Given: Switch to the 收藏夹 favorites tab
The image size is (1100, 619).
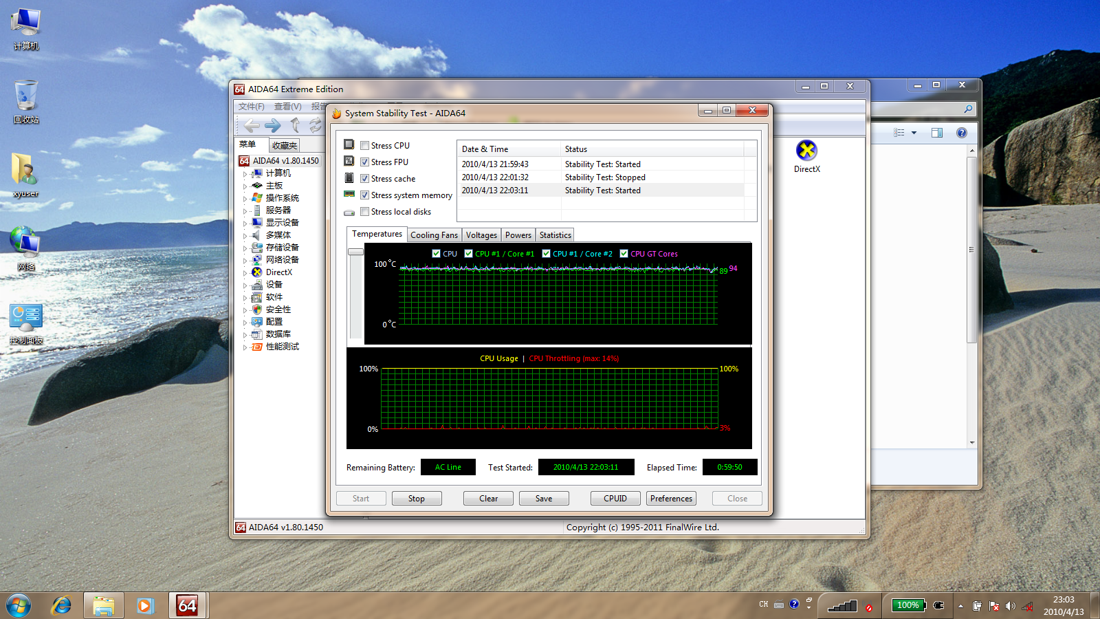Looking at the screenshot, I should click(x=284, y=146).
